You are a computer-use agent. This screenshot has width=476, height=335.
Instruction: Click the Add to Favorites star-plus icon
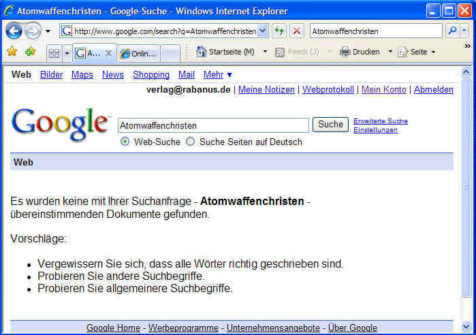click(x=30, y=52)
